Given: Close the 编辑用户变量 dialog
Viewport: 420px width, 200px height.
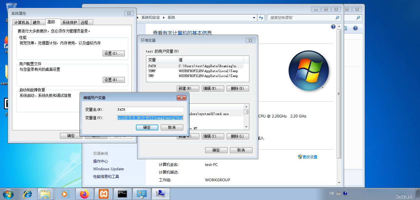Looking at the screenshot, I should (181, 98).
